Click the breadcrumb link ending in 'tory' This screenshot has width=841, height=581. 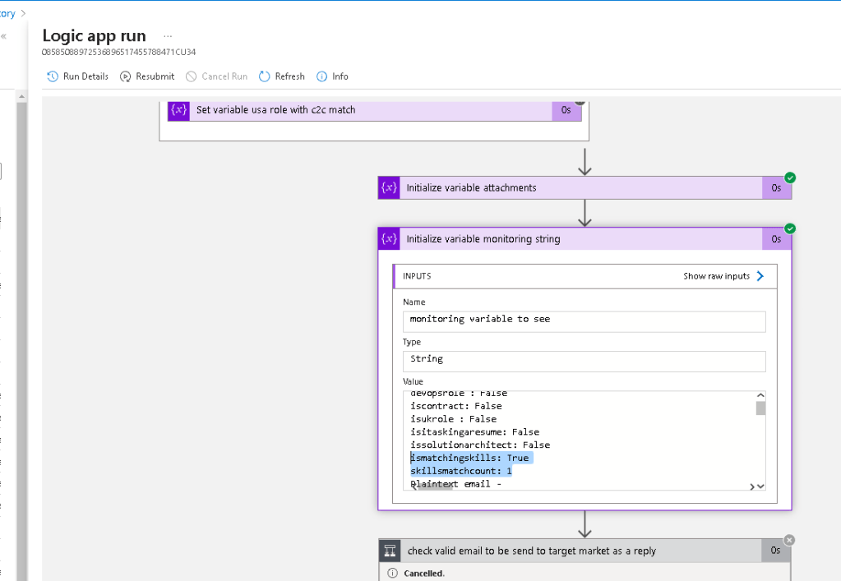tap(7, 13)
